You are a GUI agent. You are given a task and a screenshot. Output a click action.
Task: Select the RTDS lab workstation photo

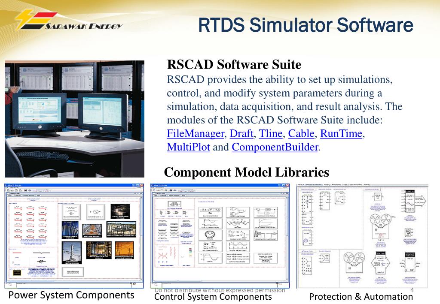(75, 119)
